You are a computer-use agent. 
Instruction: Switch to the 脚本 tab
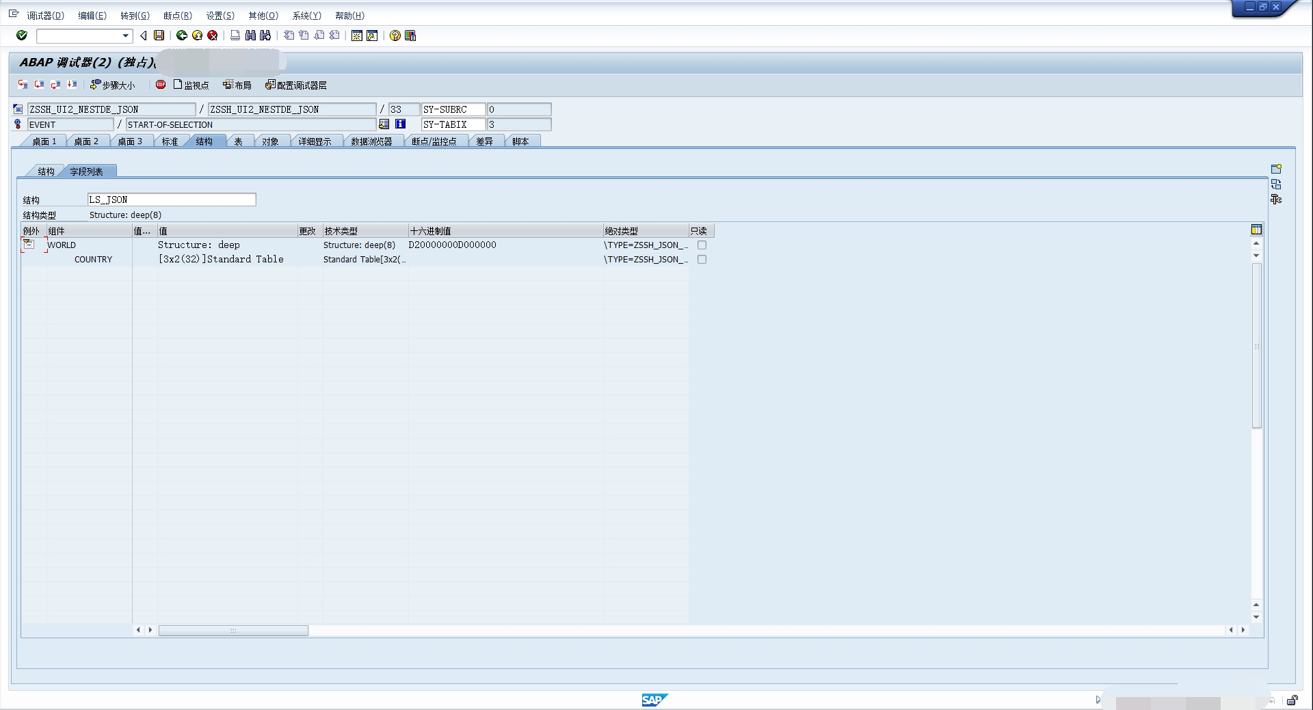tap(520, 141)
